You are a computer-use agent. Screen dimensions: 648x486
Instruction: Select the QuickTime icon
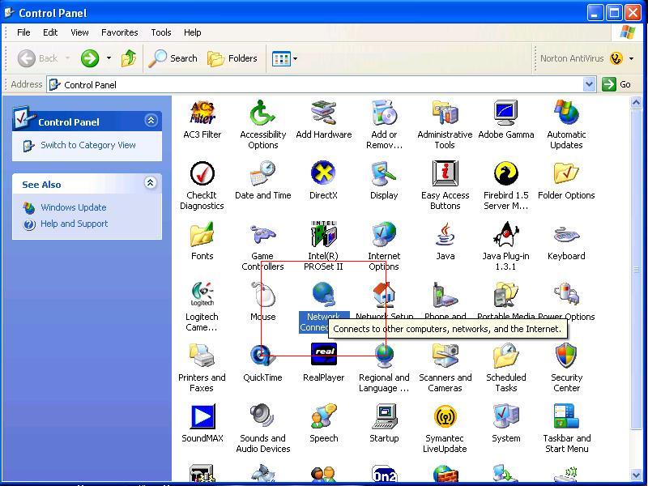[262, 356]
